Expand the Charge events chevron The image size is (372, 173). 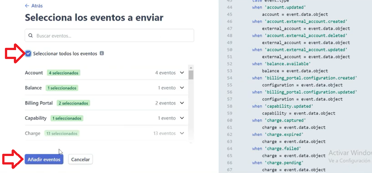click(x=182, y=133)
